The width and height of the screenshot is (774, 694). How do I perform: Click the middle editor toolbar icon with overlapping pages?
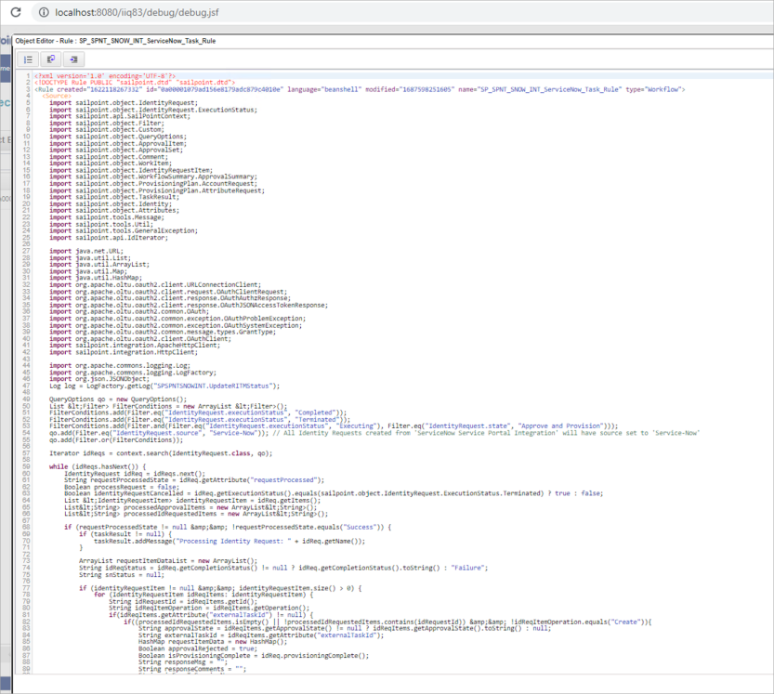point(51,59)
